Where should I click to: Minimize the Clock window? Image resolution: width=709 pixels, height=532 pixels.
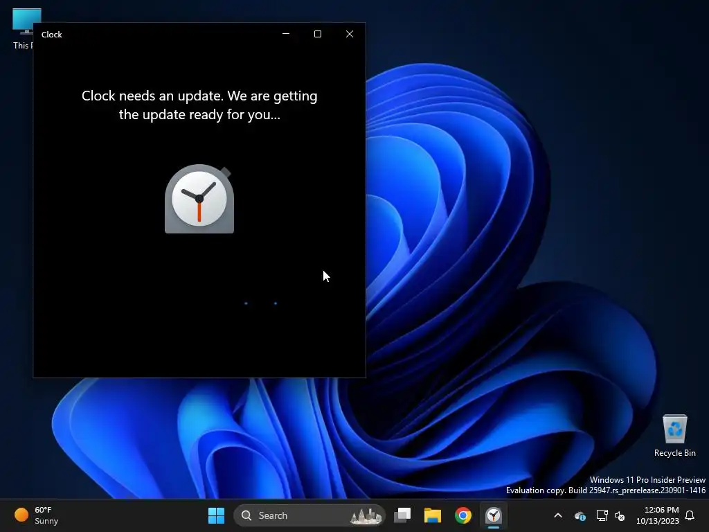click(286, 34)
